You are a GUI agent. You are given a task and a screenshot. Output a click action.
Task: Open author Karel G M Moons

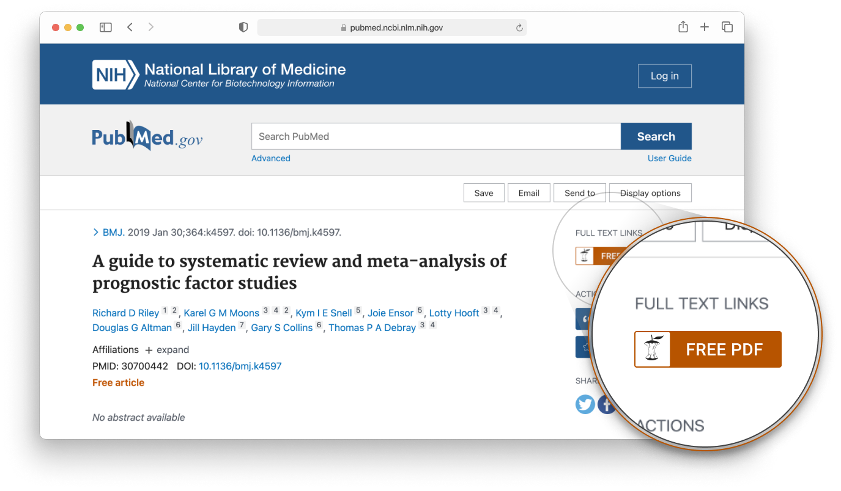pos(221,313)
